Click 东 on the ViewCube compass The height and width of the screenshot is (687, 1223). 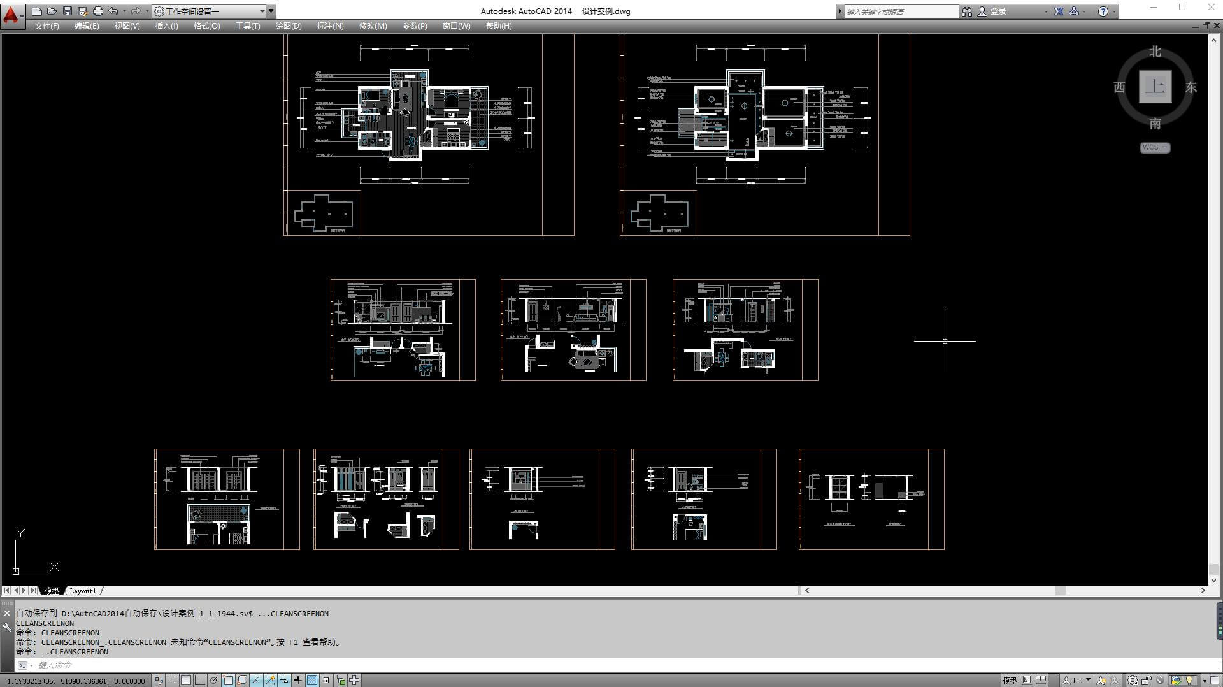pos(1191,87)
